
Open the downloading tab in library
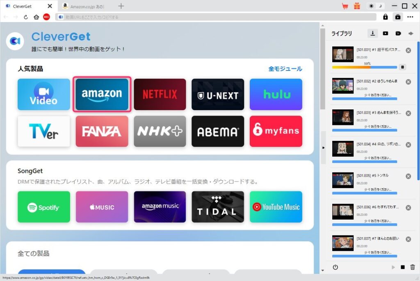pos(373,34)
